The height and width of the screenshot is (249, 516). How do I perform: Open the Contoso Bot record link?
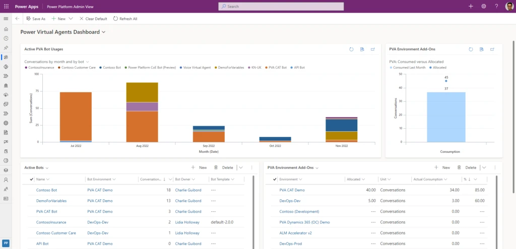[46, 190]
